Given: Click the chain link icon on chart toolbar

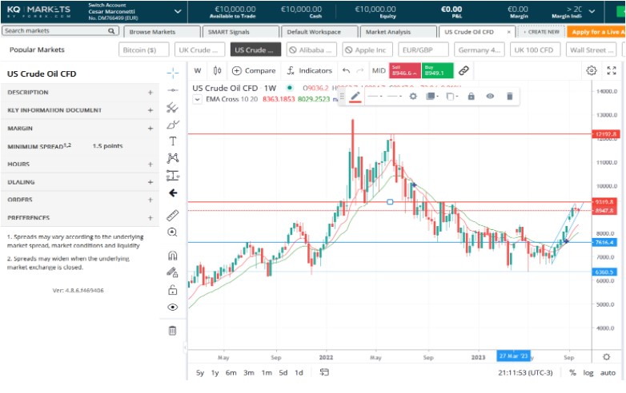Looking at the screenshot, I should pyautogui.click(x=463, y=70).
